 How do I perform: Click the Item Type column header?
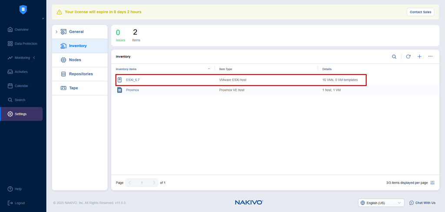click(x=226, y=69)
